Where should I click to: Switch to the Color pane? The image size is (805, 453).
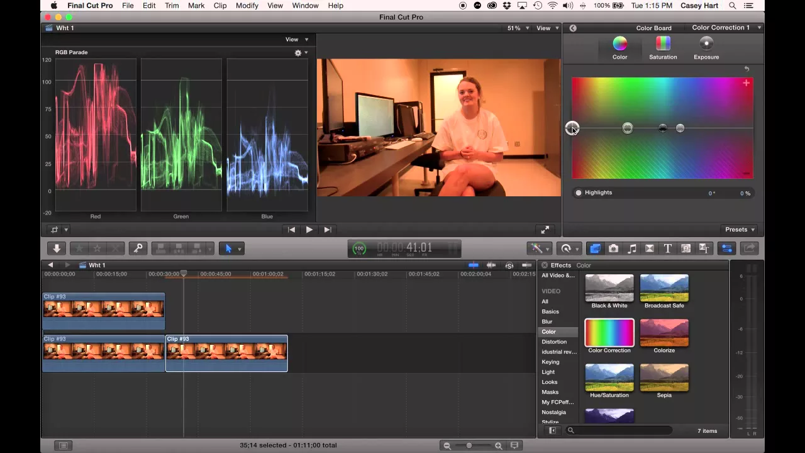pyautogui.click(x=620, y=48)
